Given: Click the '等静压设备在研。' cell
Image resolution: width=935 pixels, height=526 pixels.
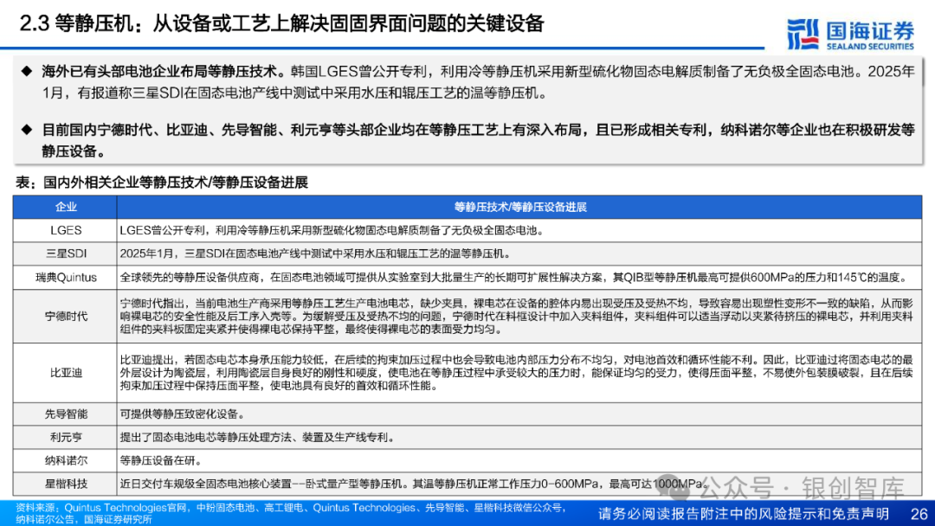Looking at the screenshot, I should coord(519,460).
